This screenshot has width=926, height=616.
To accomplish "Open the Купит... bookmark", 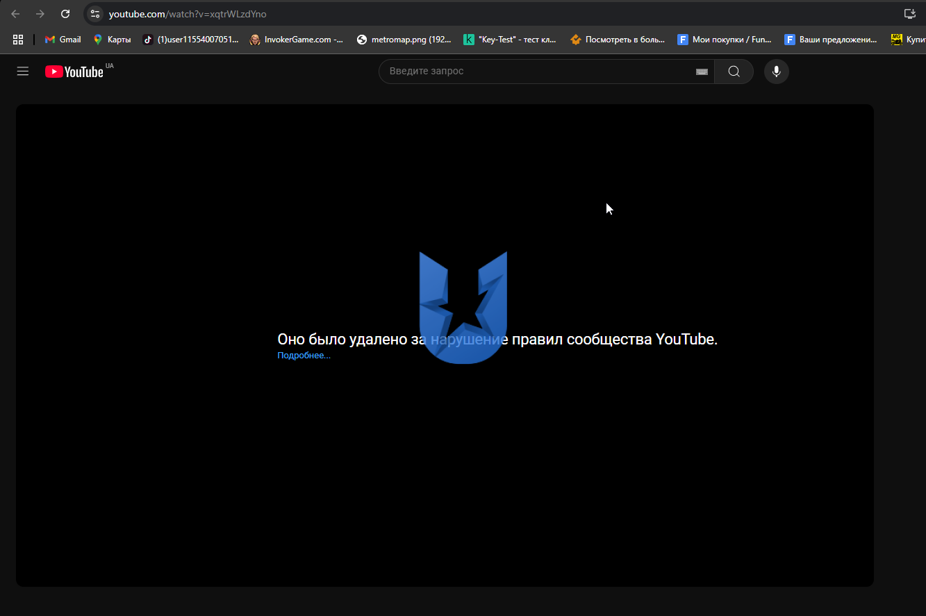I will tap(908, 40).
